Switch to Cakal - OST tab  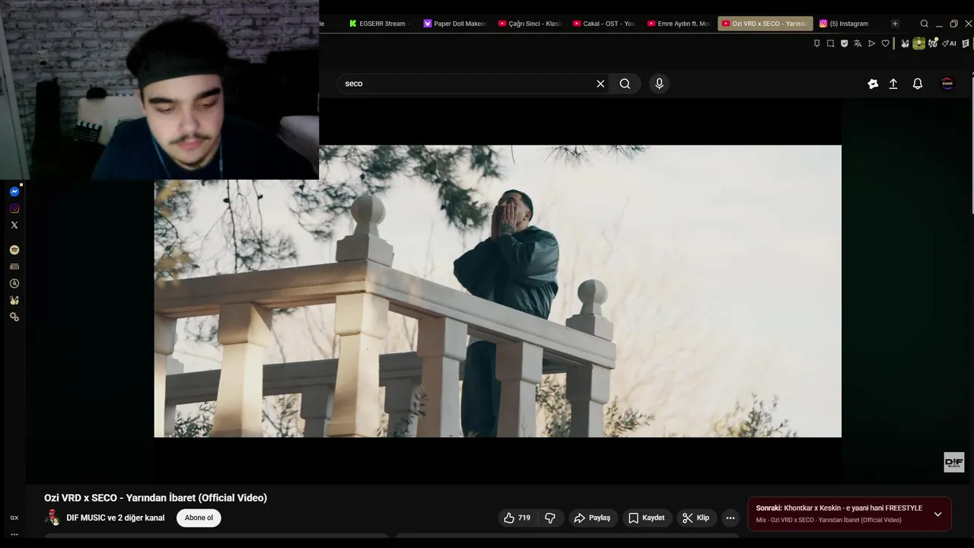tap(603, 24)
